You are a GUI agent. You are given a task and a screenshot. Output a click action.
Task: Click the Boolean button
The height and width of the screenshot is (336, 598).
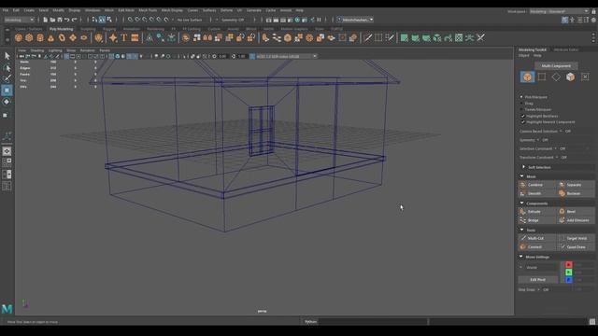[x=576, y=193]
